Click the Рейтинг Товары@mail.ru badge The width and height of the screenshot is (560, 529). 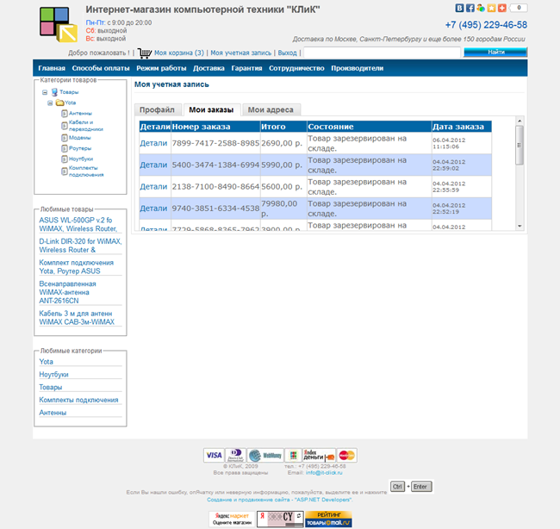pos(328,519)
